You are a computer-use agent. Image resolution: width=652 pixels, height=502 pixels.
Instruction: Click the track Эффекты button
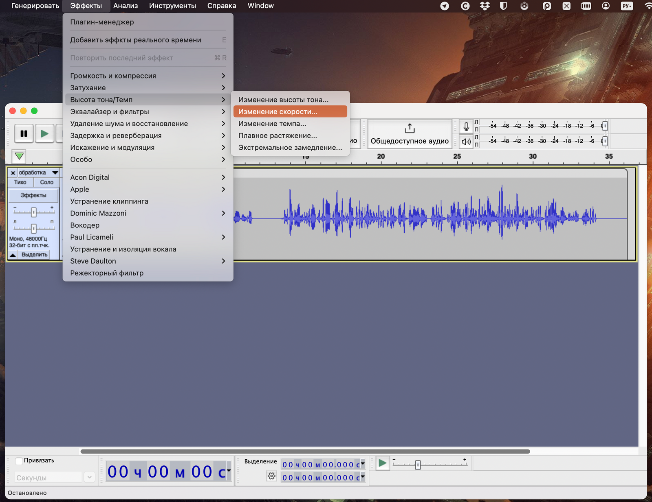(33, 195)
